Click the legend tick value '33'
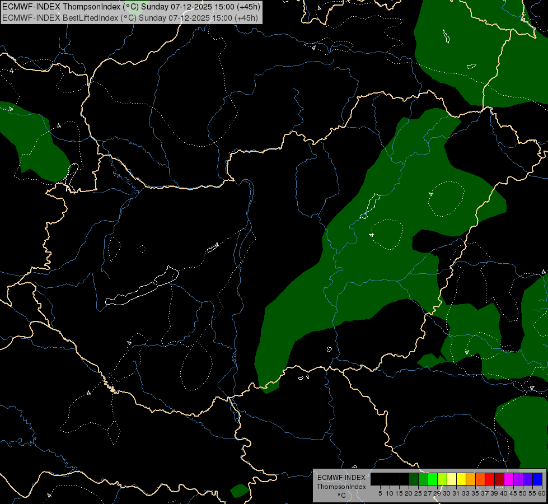 tap(466, 493)
